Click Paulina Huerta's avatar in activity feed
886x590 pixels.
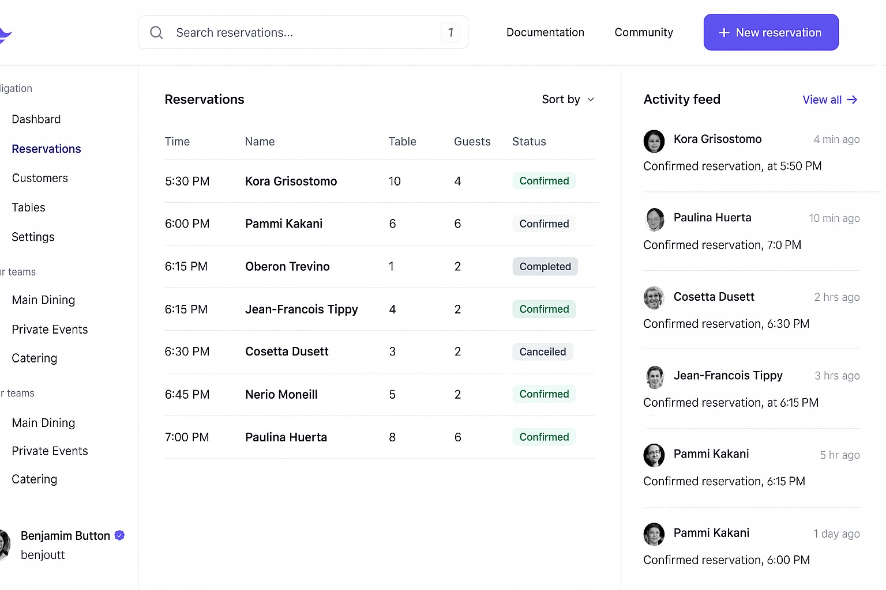(654, 220)
